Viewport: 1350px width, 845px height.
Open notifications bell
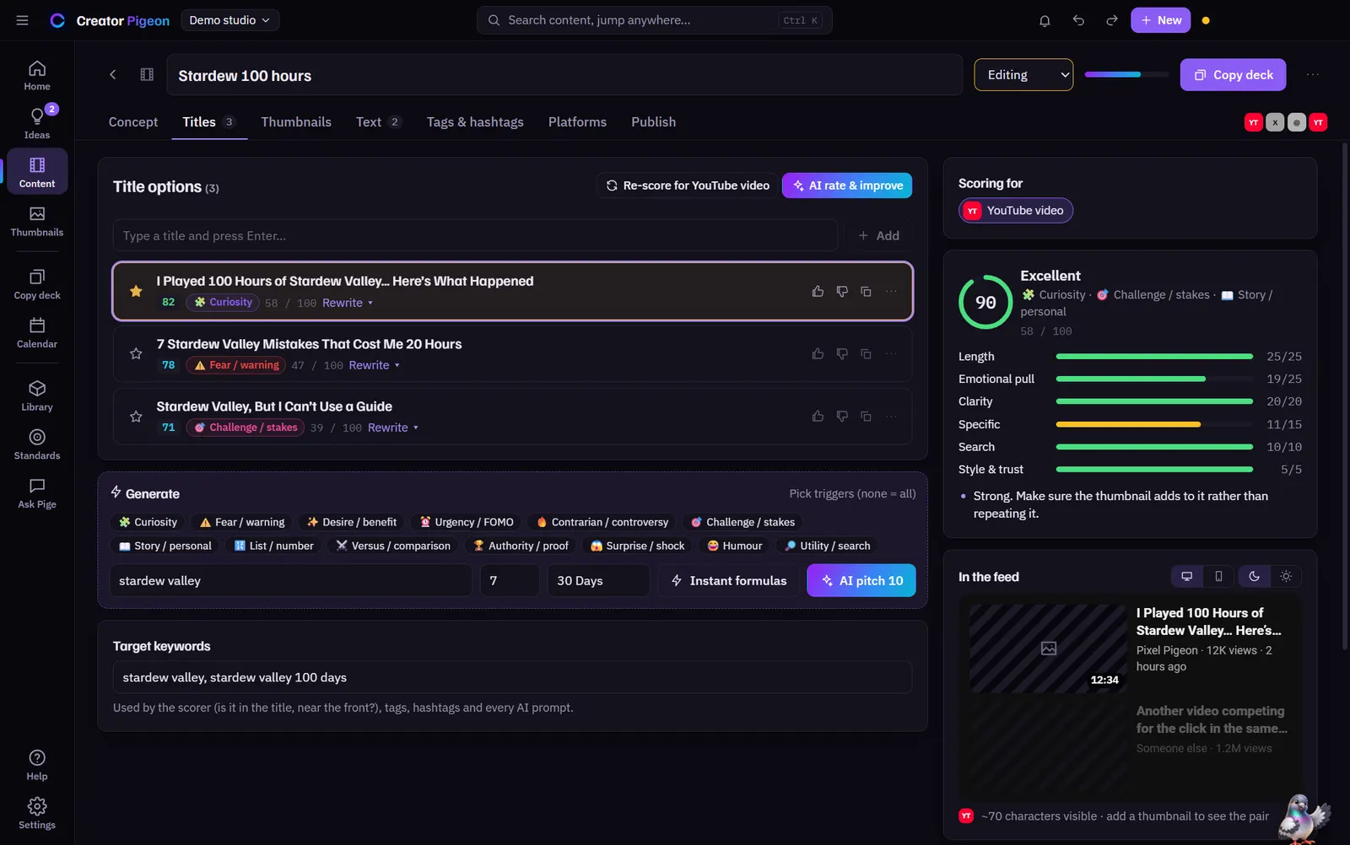click(1045, 20)
